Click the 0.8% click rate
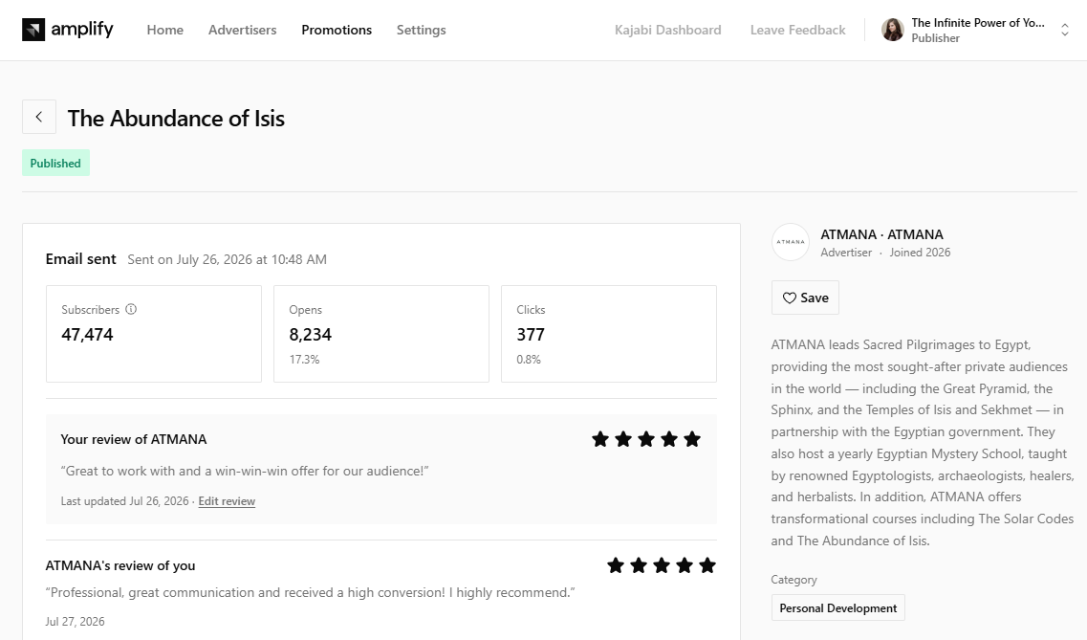1087x640 pixels. click(529, 359)
